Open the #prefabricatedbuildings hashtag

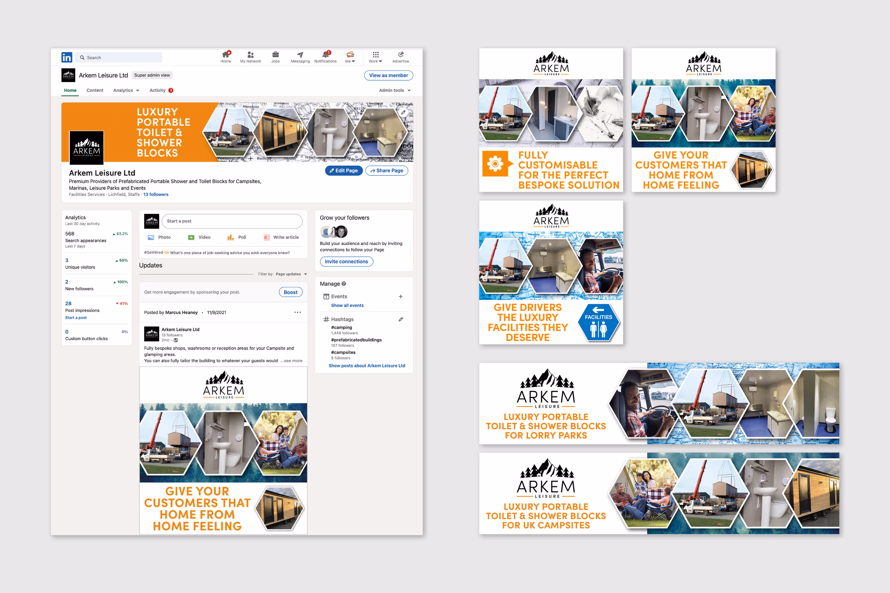(x=356, y=340)
